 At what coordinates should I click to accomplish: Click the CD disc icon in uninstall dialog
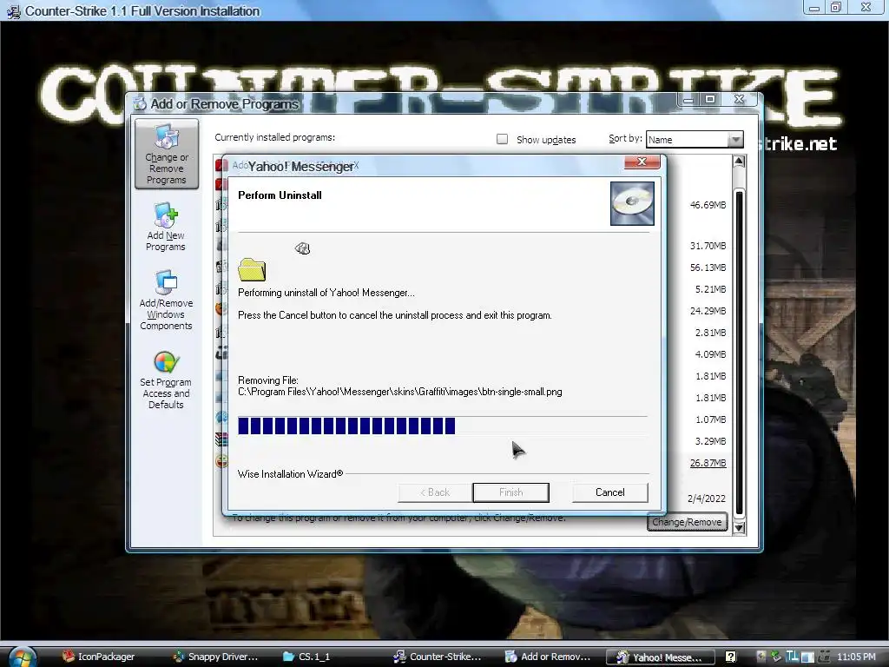point(632,203)
